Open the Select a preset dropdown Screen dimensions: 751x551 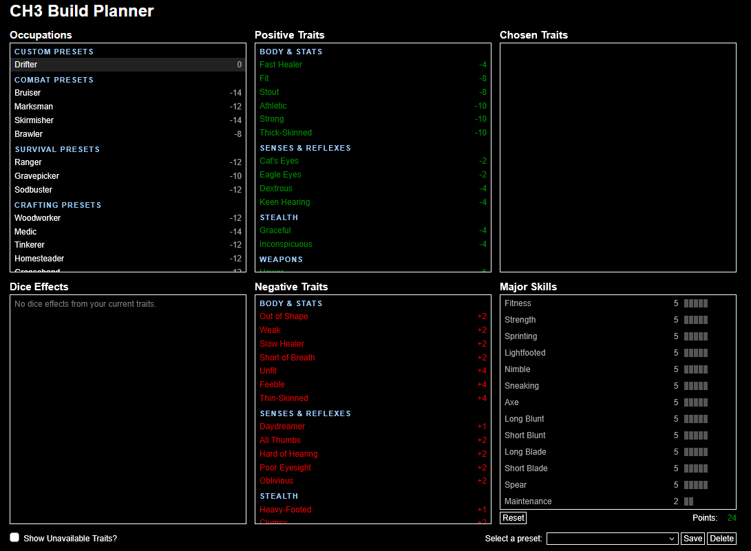point(612,539)
